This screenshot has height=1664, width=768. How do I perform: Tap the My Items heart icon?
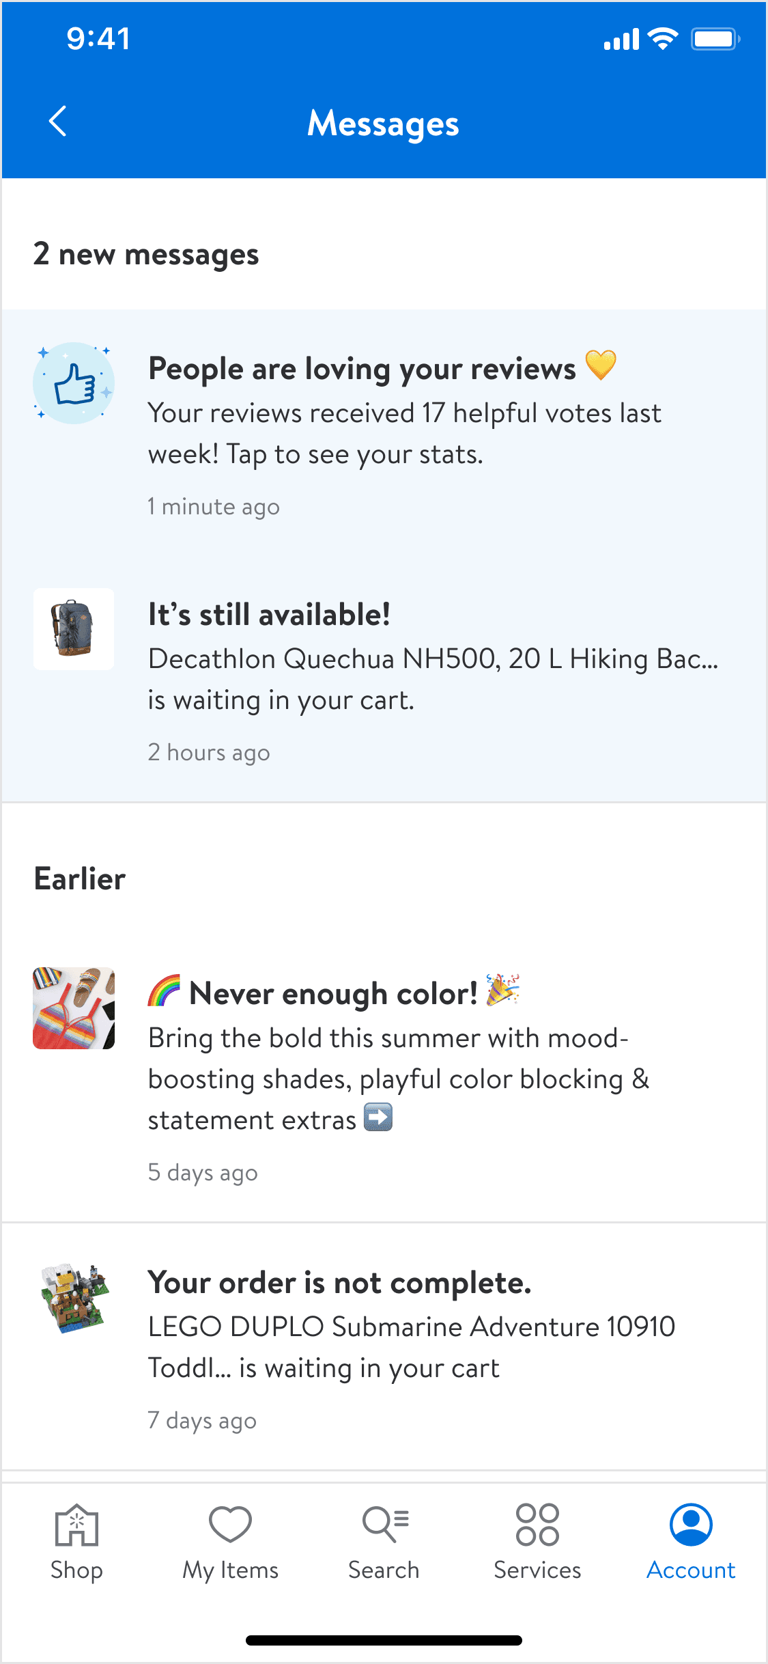coord(230,1524)
